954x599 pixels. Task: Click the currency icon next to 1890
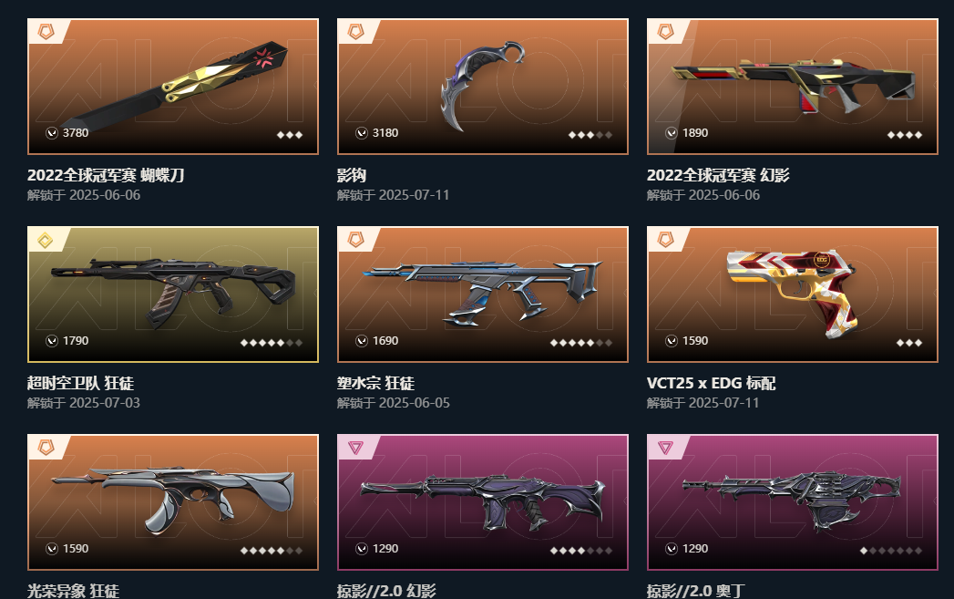(672, 133)
